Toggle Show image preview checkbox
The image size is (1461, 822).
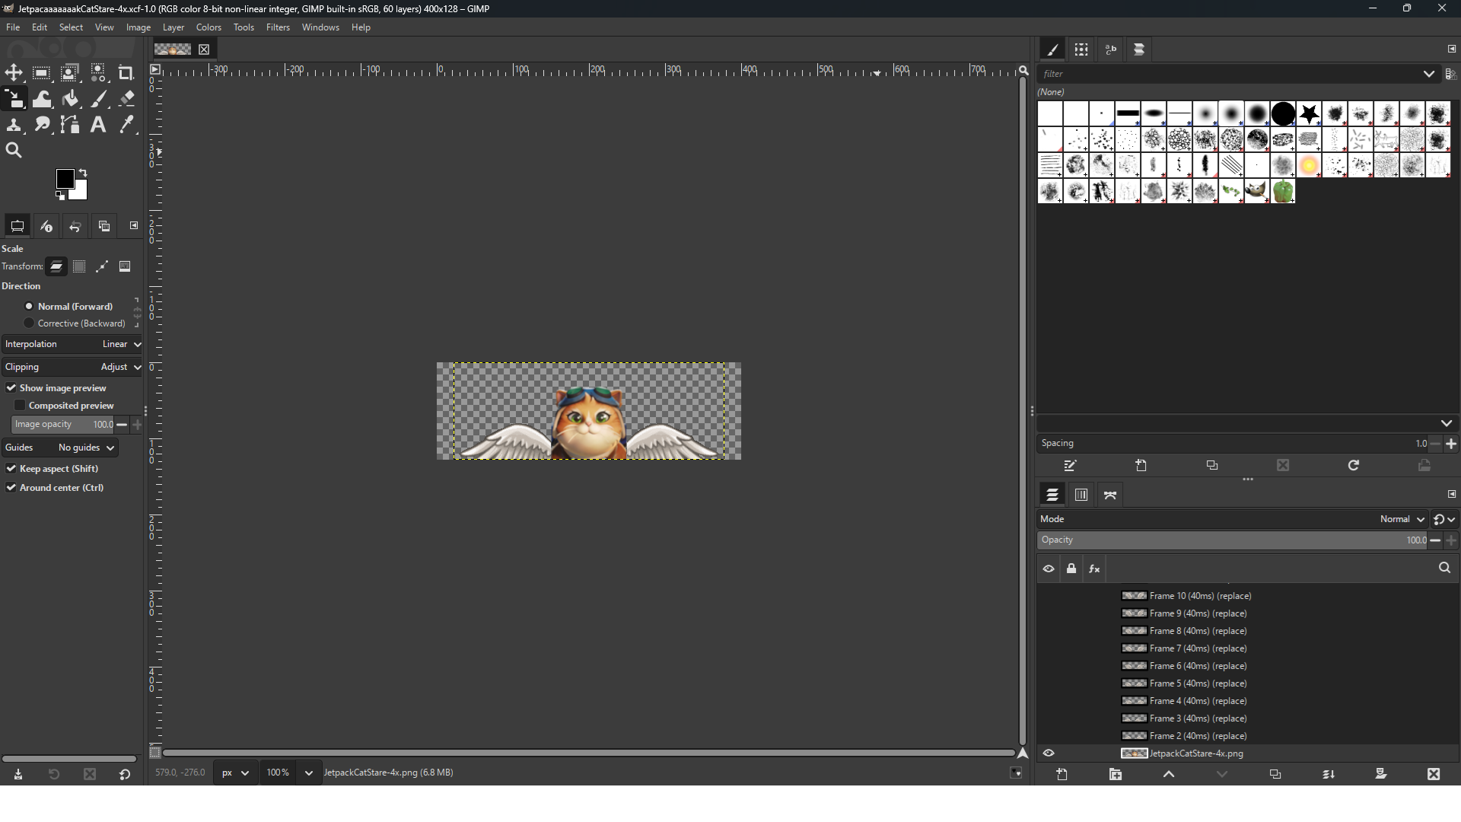(11, 388)
